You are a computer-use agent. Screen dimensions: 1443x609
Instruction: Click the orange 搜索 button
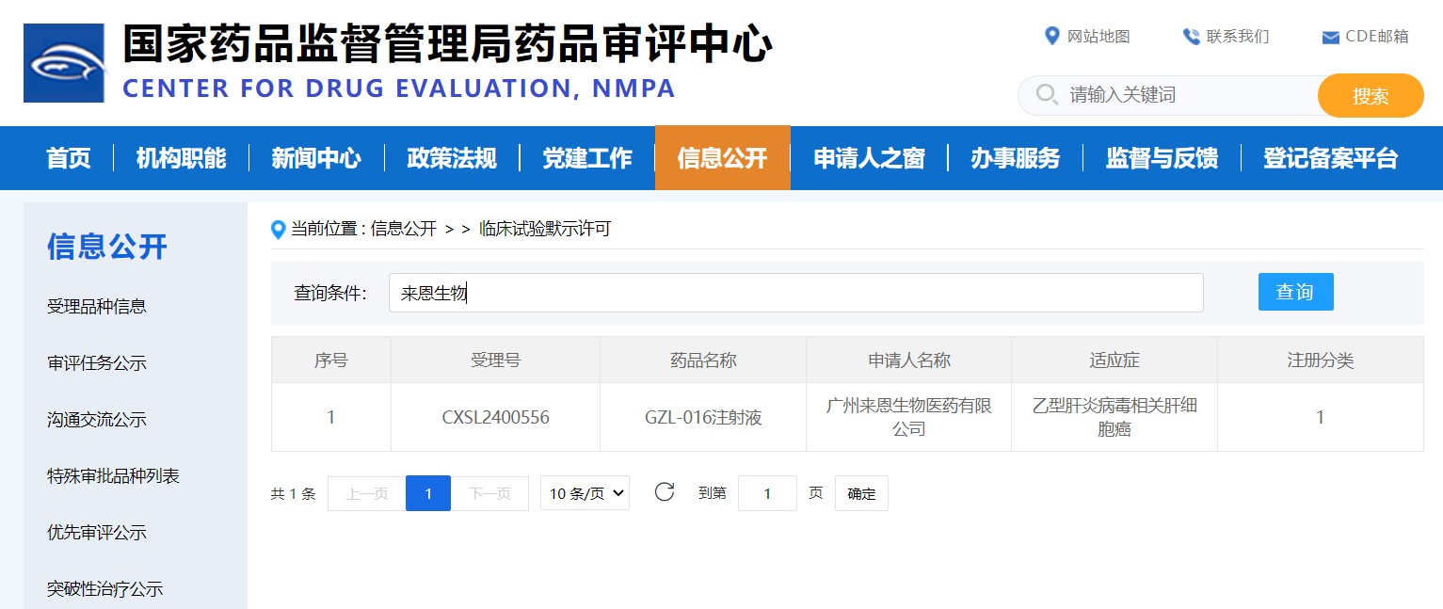point(1371,95)
